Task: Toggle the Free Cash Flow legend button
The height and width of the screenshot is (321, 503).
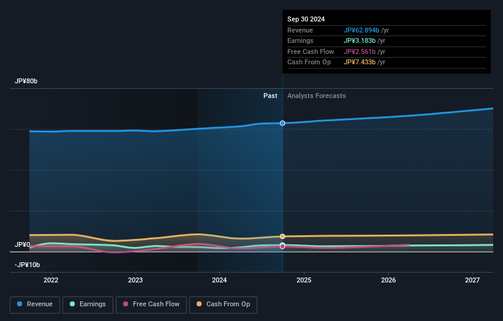Action: [x=151, y=304]
